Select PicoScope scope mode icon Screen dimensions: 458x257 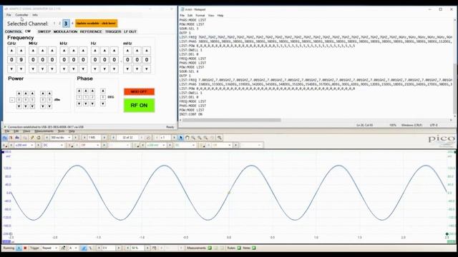pyautogui.click(x=5, y=138)
